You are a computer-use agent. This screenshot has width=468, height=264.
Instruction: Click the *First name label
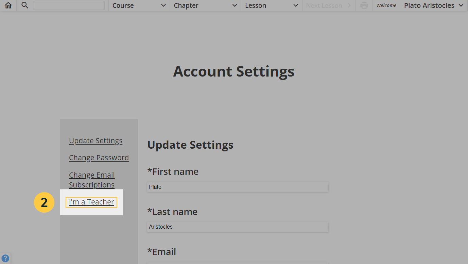coord(173,171)
